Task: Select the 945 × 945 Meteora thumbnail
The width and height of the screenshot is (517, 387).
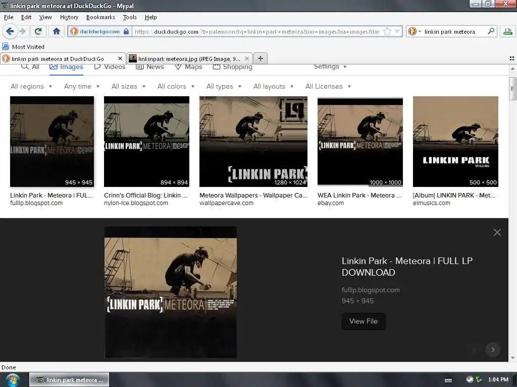Action: point(52,142)
